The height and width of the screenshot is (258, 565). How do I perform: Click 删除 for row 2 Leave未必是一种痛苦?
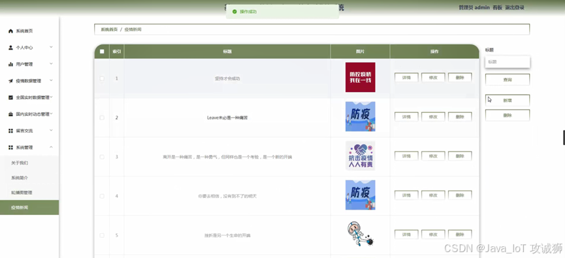click(460, 117)
